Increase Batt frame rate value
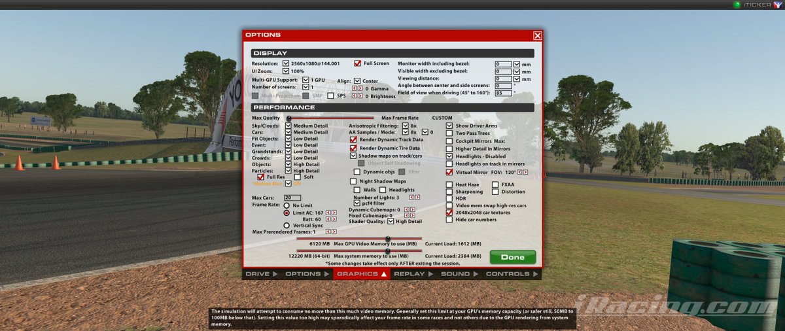Viewport: 785px width, 331px height. tap(334, 219)
